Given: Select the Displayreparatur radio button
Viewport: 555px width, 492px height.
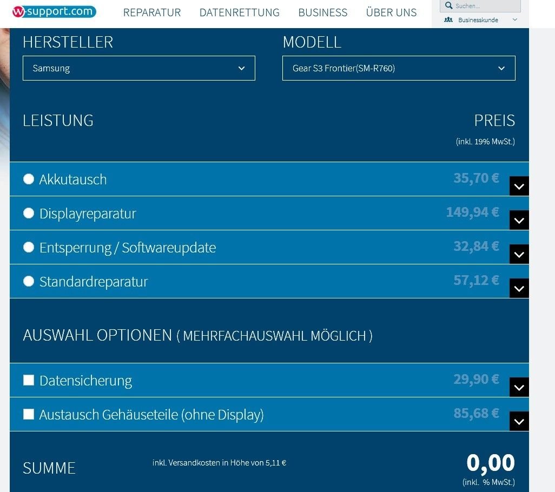Looking at the screenshot, I should click(29, 213).
